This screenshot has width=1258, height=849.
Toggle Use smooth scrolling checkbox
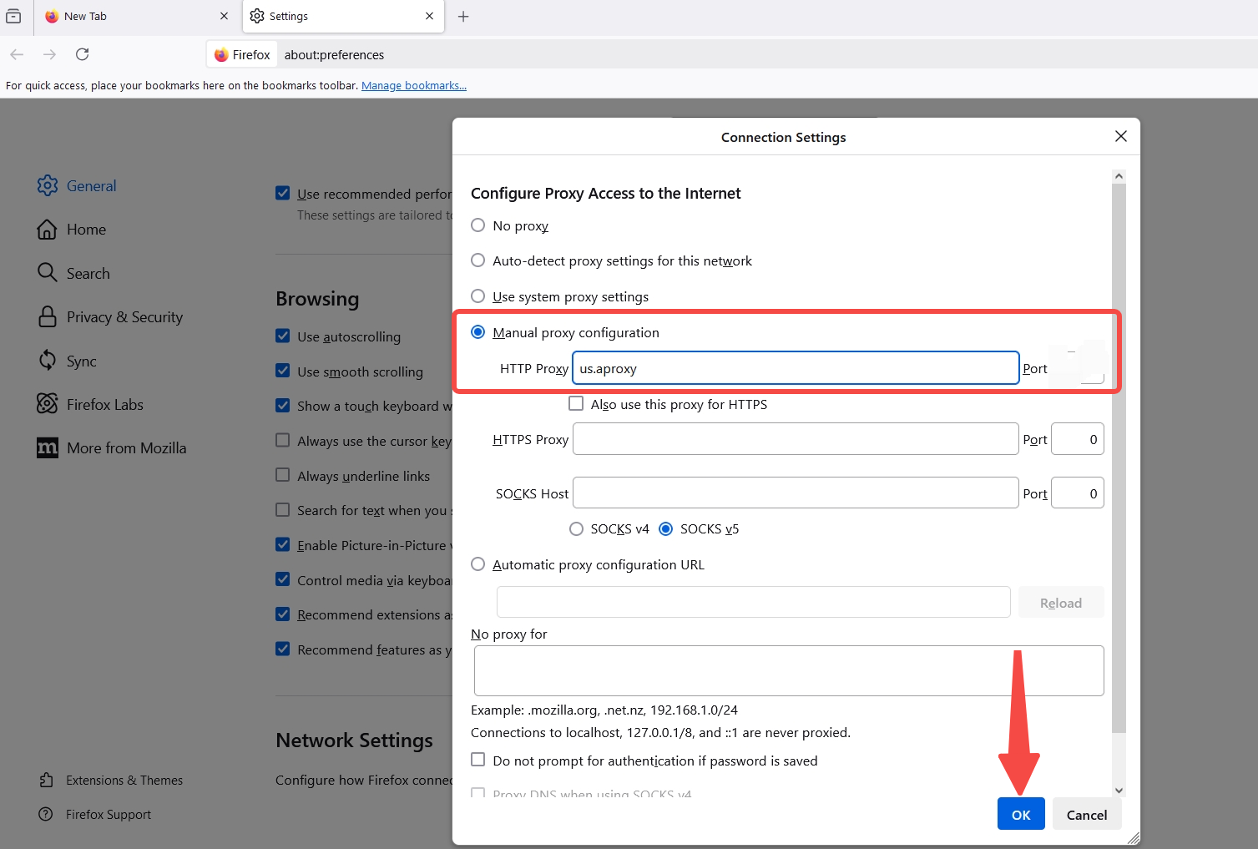coord(283,371)
